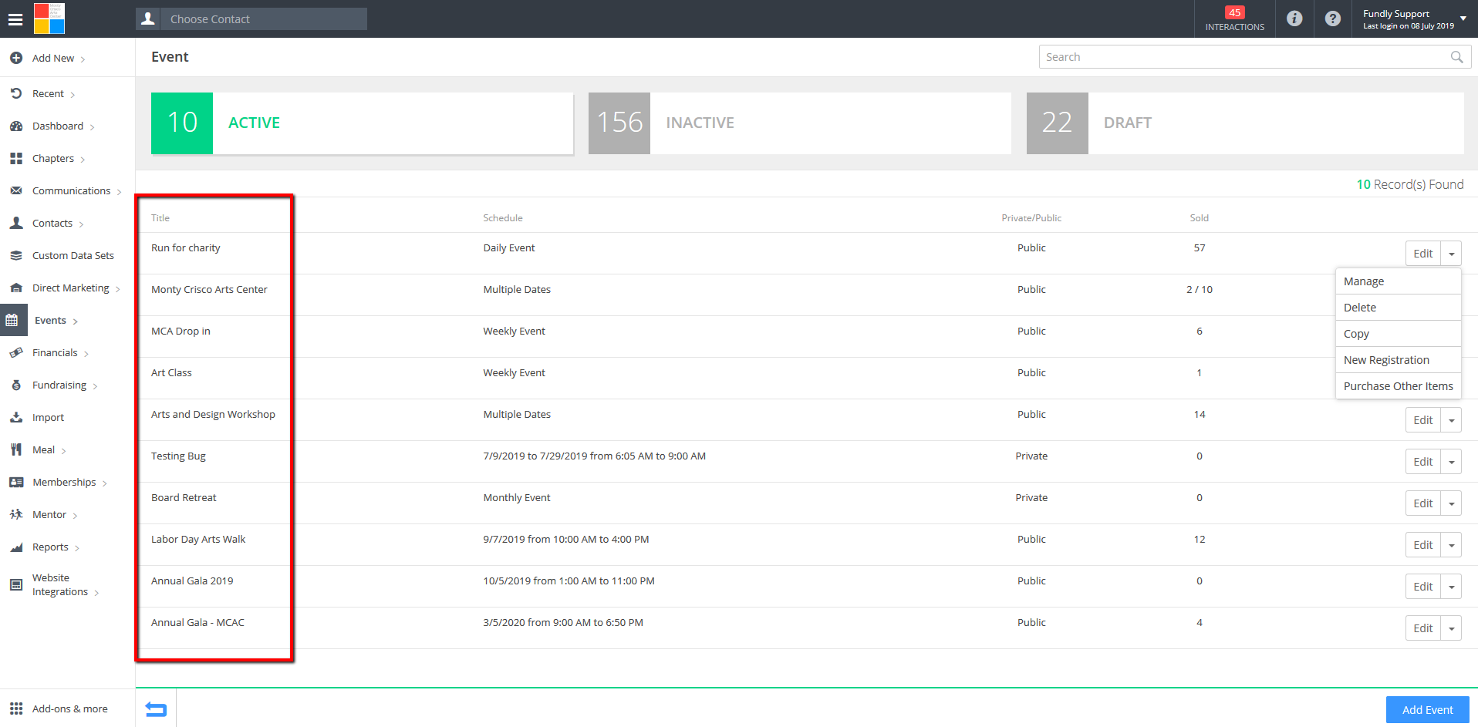The image size is (1478, 727).
Task: Choose Delete in the dropdown menu
Action: [x=1398, y=308]
